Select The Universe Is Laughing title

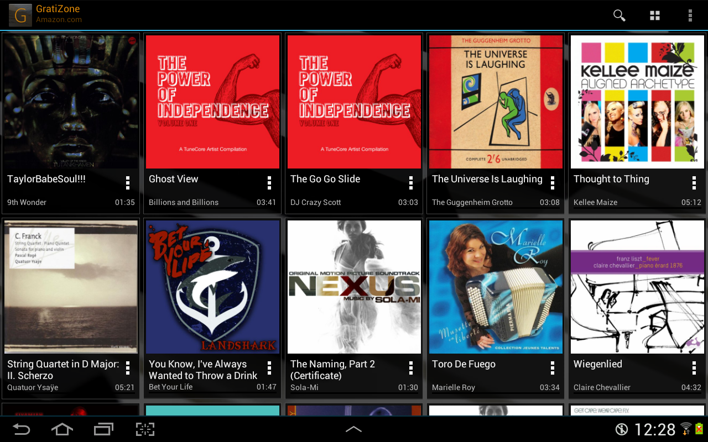click(487, 179)
